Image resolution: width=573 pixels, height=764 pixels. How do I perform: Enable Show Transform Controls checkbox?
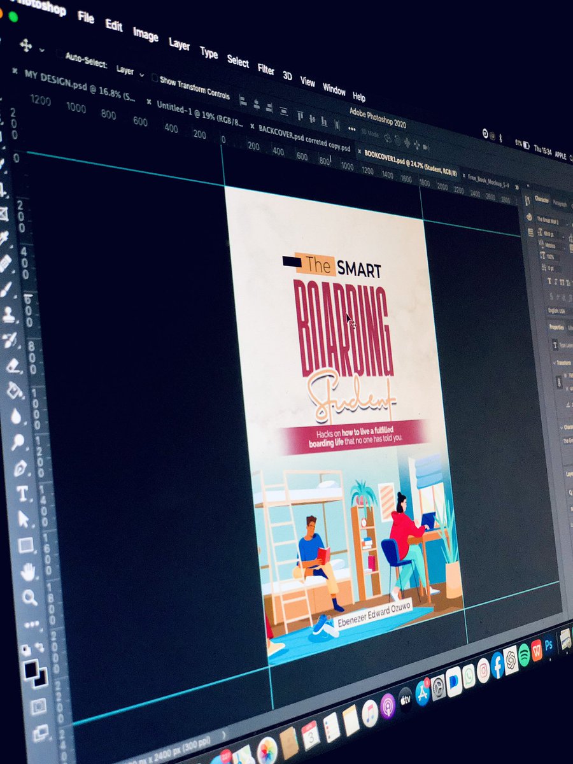click(155, 78)
